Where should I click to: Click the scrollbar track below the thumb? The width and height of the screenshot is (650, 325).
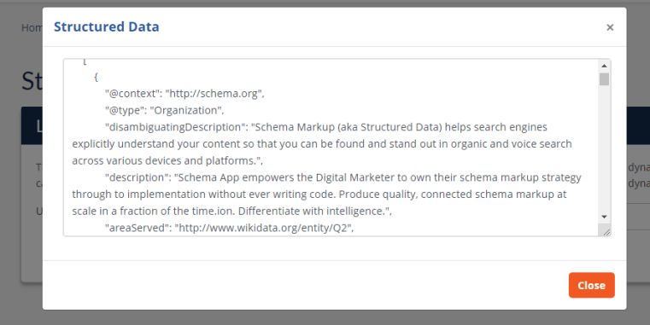click(604, 149)
